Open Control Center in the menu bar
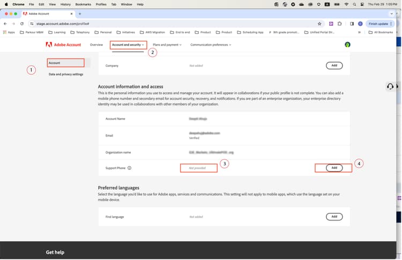Screen dimensions: 402x260 click(x=362, y=4)
